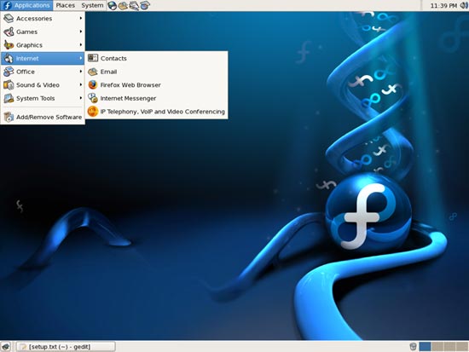Select the highlighted Internet category
The height and width of the screenshot is (352, 469).
tap(43, 58)
